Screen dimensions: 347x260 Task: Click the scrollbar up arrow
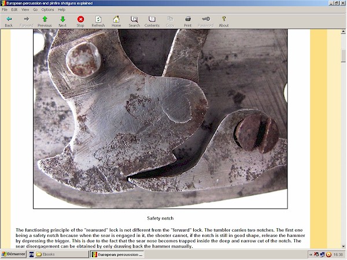click(343, 32)
